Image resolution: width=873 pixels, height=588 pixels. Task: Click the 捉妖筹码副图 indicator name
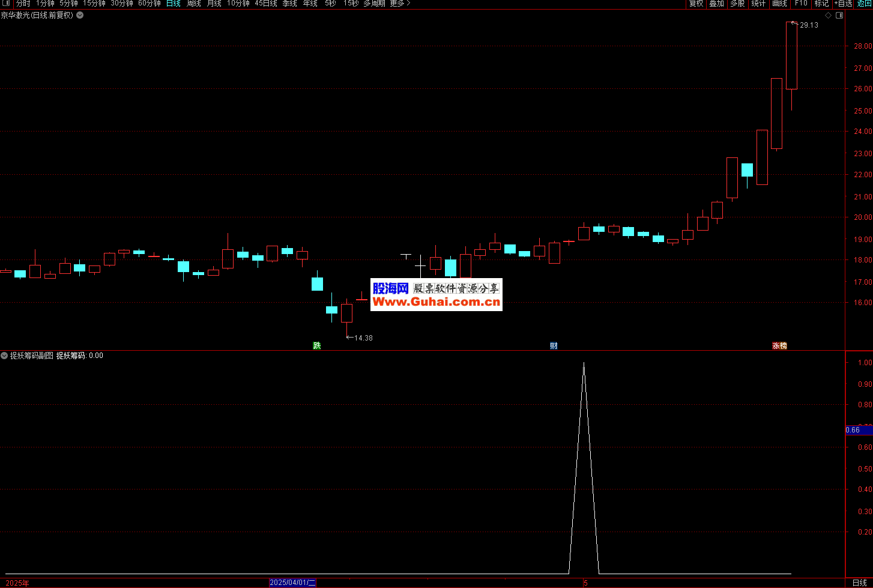click(32, 356)
